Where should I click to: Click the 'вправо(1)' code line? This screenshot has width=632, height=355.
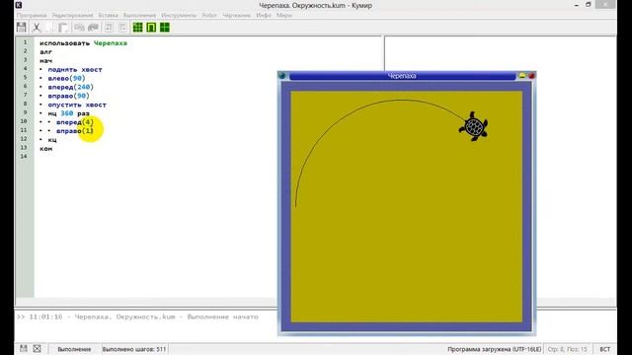coord(75,131)
